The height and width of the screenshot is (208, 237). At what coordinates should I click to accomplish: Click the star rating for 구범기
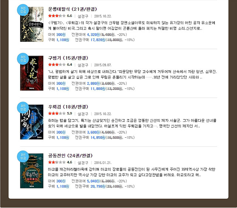(57, 65)
